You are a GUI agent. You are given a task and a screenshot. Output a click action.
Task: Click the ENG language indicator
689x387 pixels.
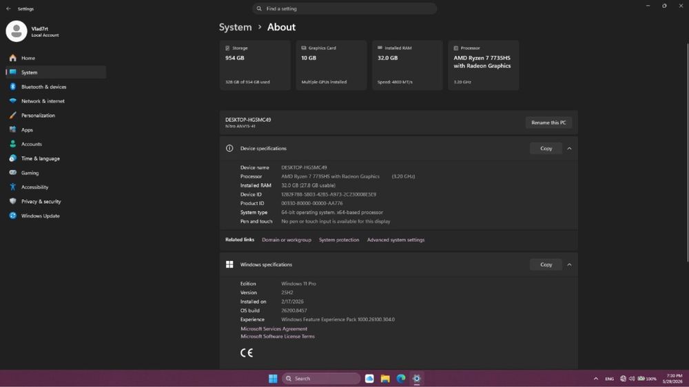click(610, 379)
